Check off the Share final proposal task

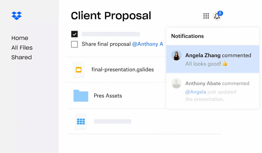74,44
